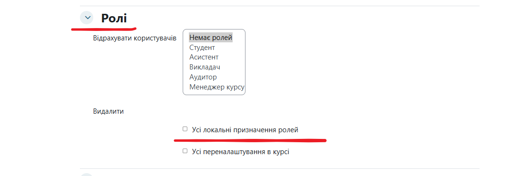
Task: Collapse the Ролі section chevron
Action: point(87,18)
